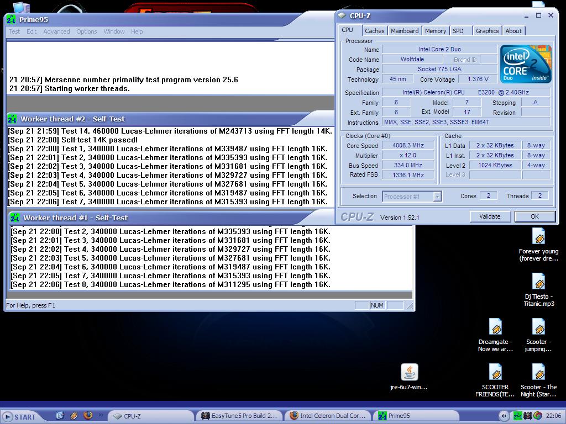
Task: Click the Test 14 M243713 line in thread #2
Action: 170,131
